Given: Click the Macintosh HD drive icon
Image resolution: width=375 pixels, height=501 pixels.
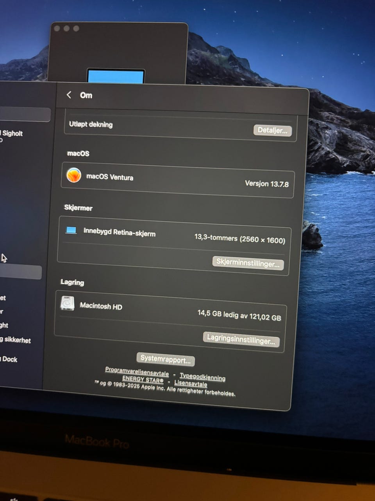Looking at the screenshot, I should click(x=68, y=303).
